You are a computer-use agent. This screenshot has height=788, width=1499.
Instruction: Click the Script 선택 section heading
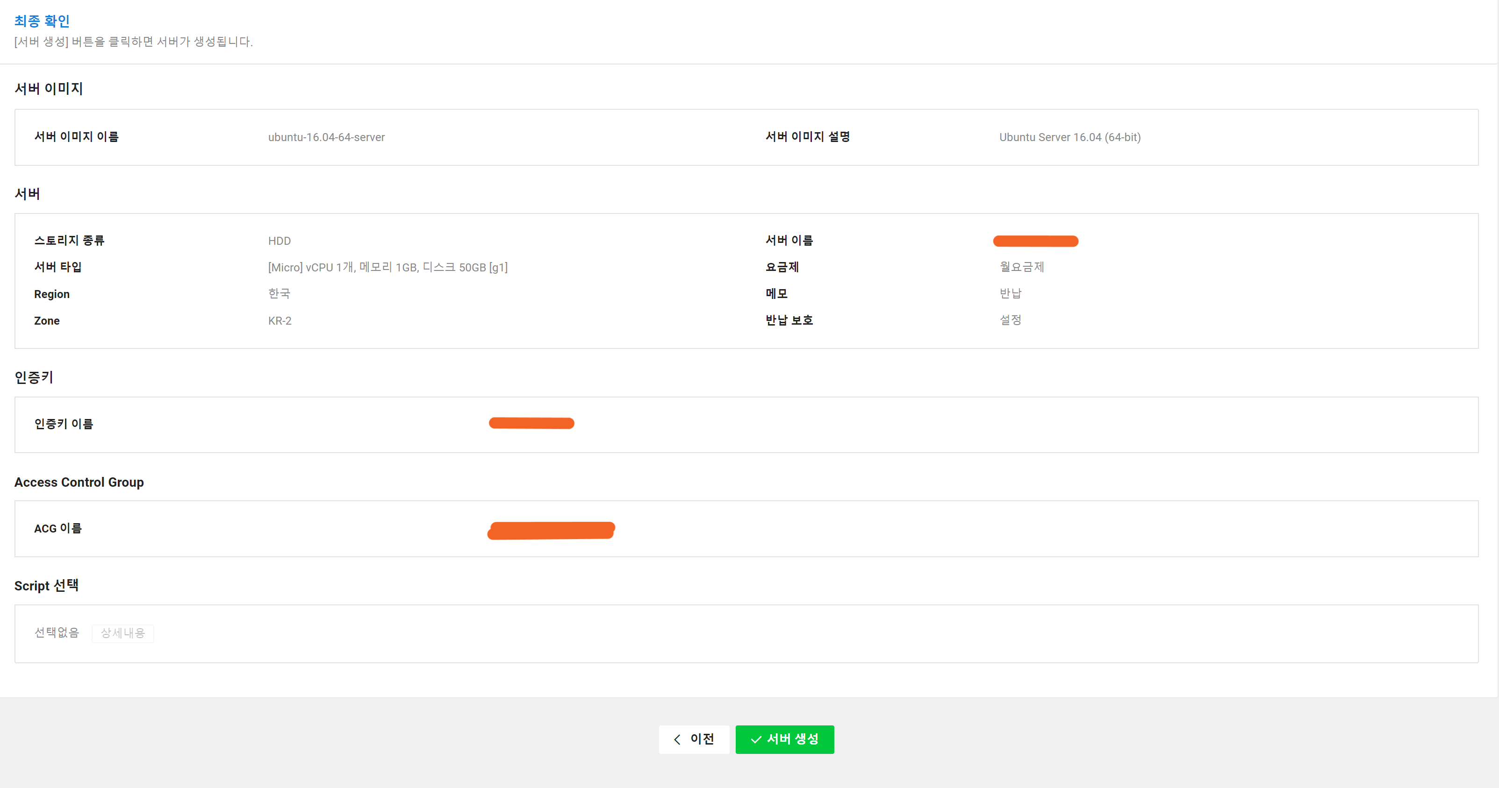coord(47,586)
